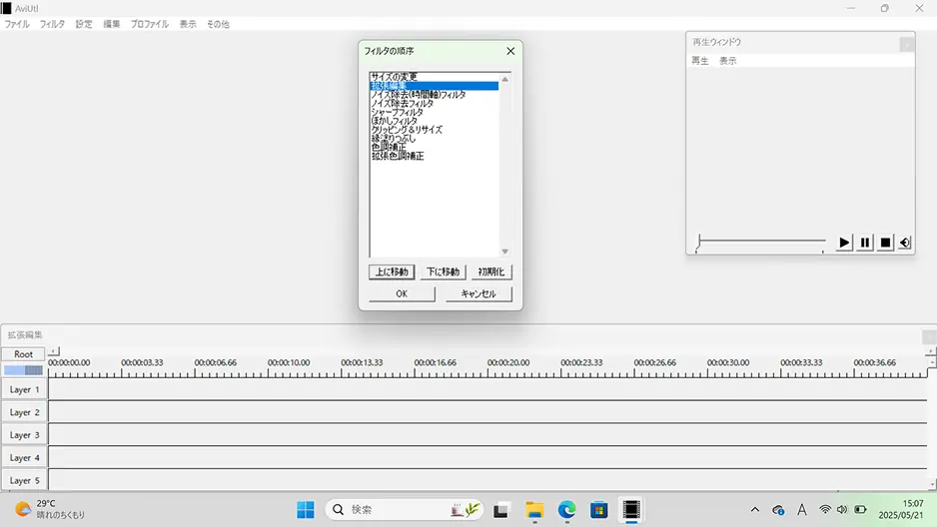Click the 上に移動 button
The image size is (937, 527).
(x=392, y=271)
